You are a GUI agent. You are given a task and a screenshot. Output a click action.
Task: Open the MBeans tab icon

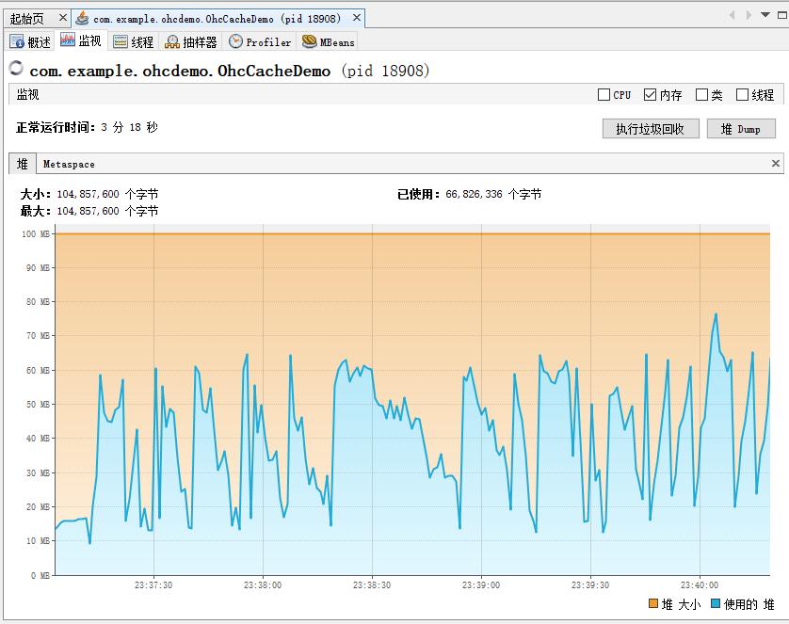tap(309, 41)
